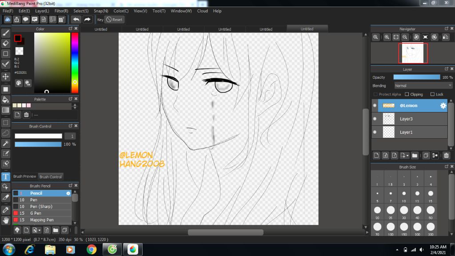
Task: Click Navigator canvas thumbnail
Action: (x=413, y=53)
